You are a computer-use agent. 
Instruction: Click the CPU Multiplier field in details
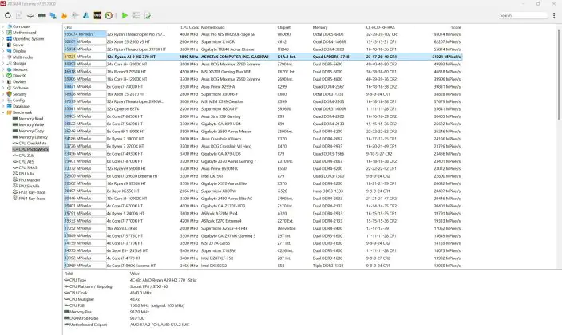click(81, 299)
